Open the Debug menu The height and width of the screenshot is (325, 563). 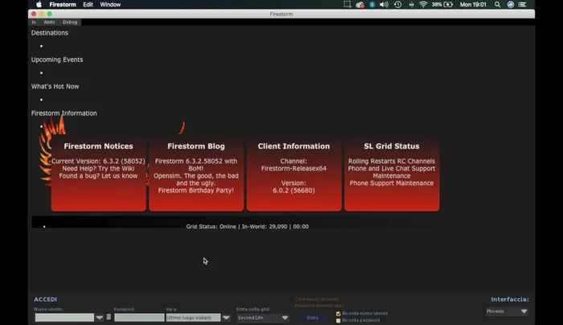pos(70,22)
